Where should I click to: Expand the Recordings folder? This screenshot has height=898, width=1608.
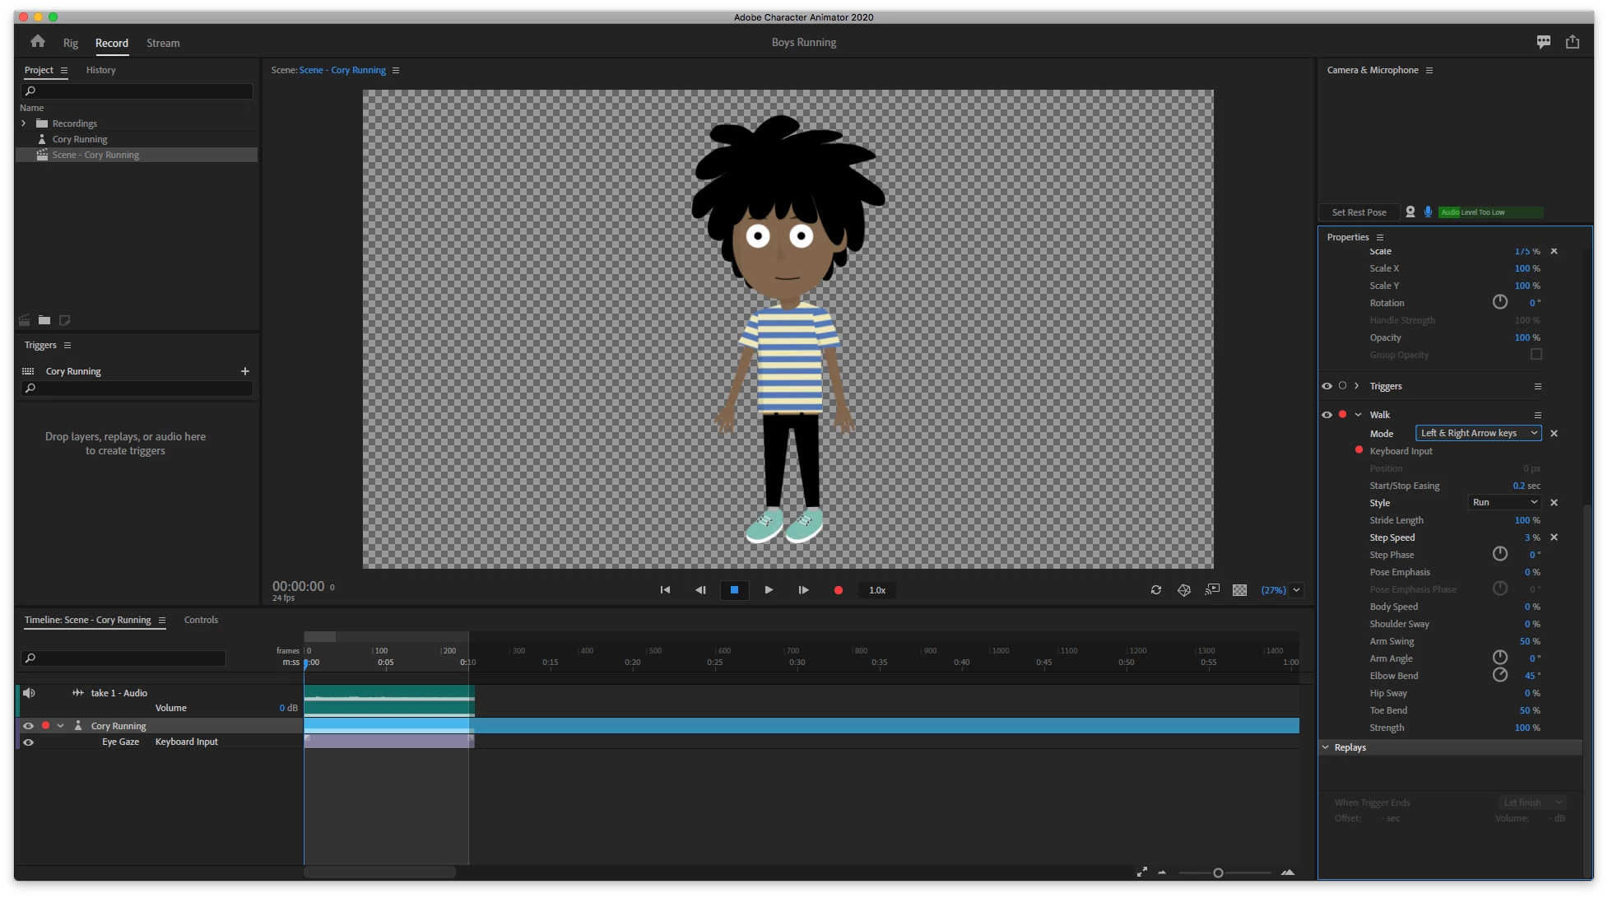(24, 123)
